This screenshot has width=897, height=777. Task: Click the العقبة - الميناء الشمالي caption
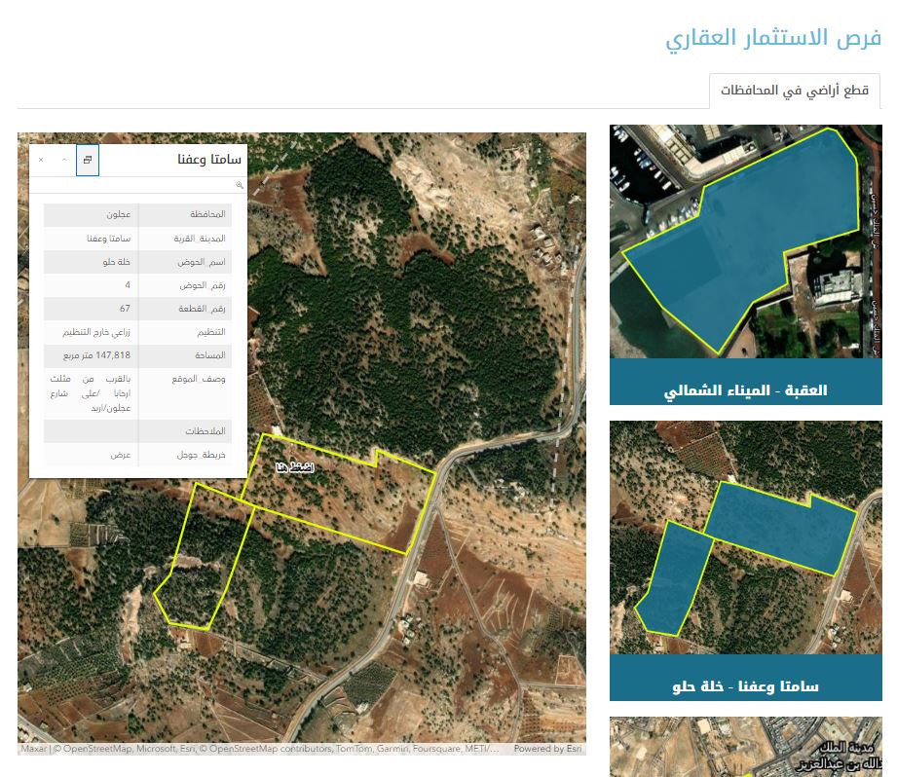(x=745, y=390)
